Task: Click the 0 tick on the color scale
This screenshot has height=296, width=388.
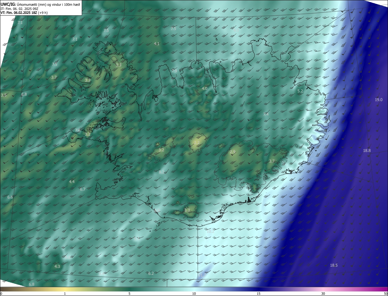Action: click(1, 294)
